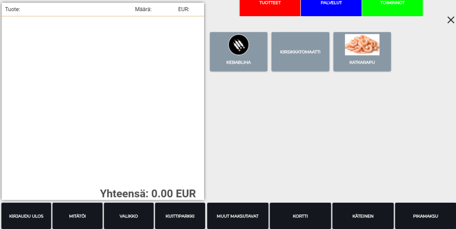456x229 pixels.
Task: Open the Valikko menu
Action: click(x=129, y=216)
